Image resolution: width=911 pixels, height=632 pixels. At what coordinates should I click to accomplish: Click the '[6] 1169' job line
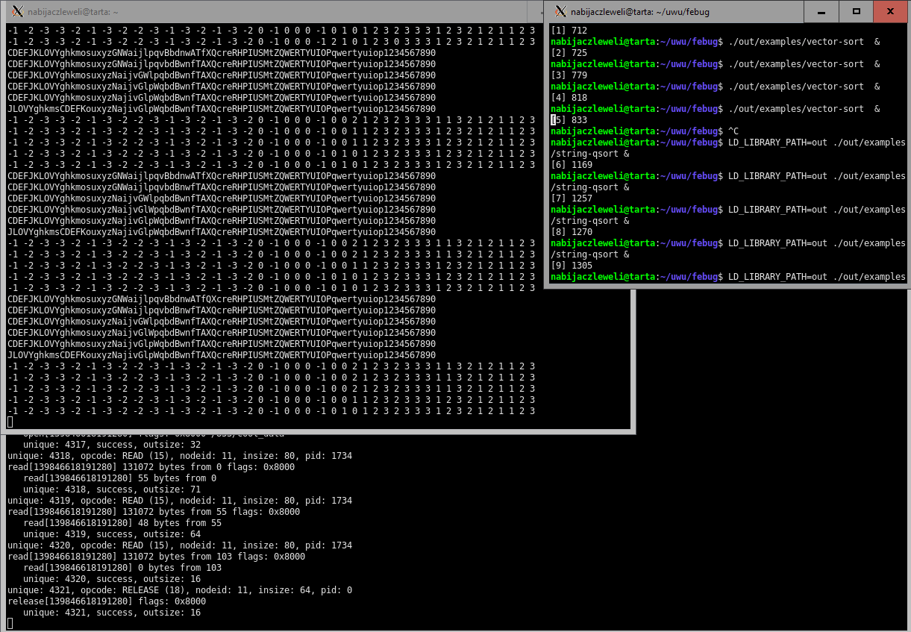click(x=571, y=165)
